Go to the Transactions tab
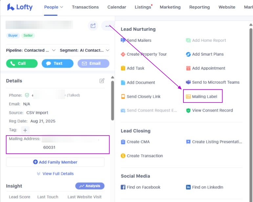The height and width of the screenshot is (202, 253). point(85,7)
